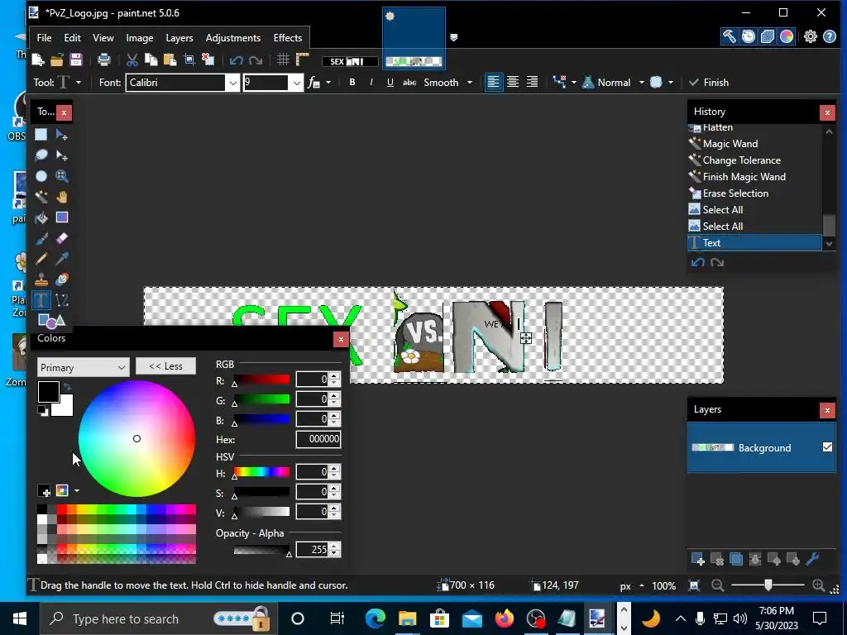
Task: Toggle Strikethrough text formatting
Action: click(x=409, y=82)
